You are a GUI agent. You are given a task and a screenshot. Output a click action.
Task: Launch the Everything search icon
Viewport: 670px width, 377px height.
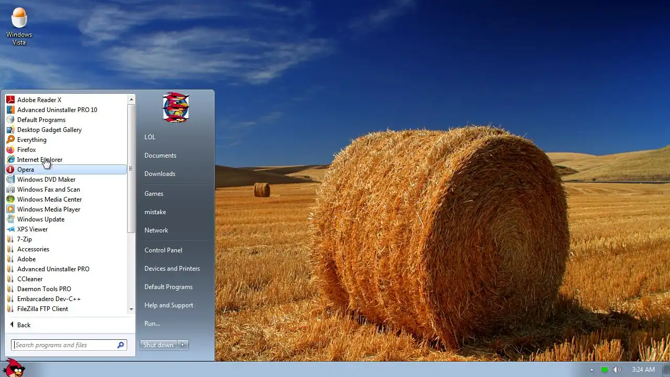click(10, 139)
